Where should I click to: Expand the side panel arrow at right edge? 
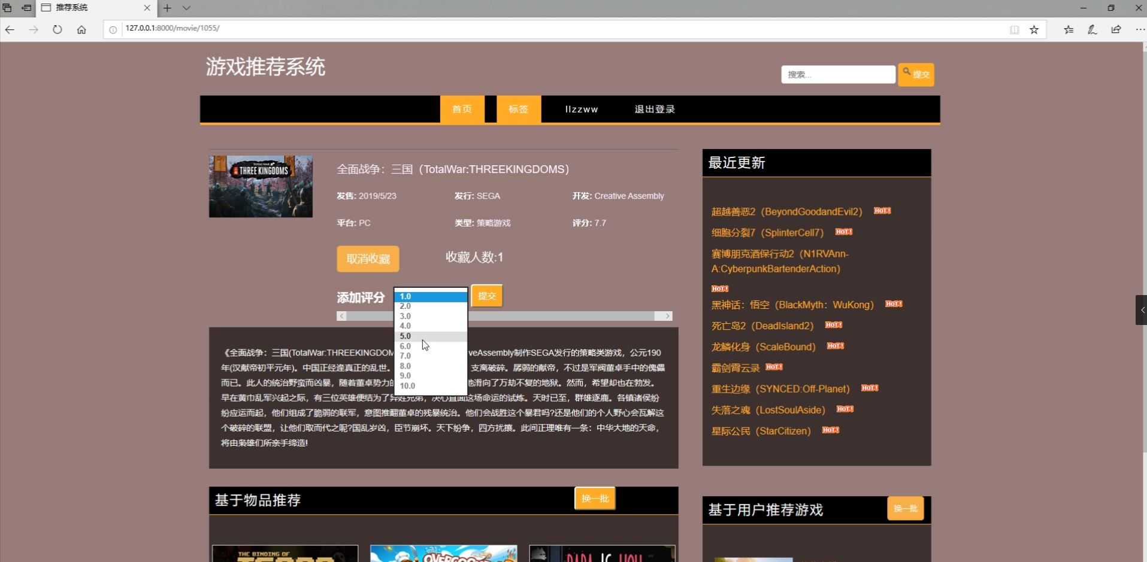(1142, 310)
